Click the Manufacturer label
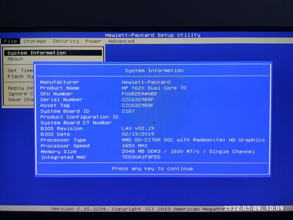 point(59,82)
